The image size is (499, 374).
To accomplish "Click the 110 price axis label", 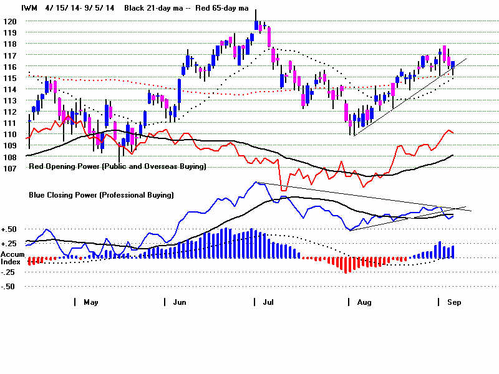I will (9, 135).
